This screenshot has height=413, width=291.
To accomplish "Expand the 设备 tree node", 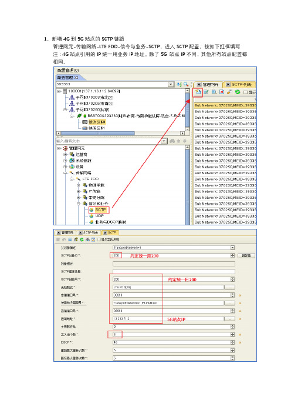I will pyautogui.click(x=65, y=166).
